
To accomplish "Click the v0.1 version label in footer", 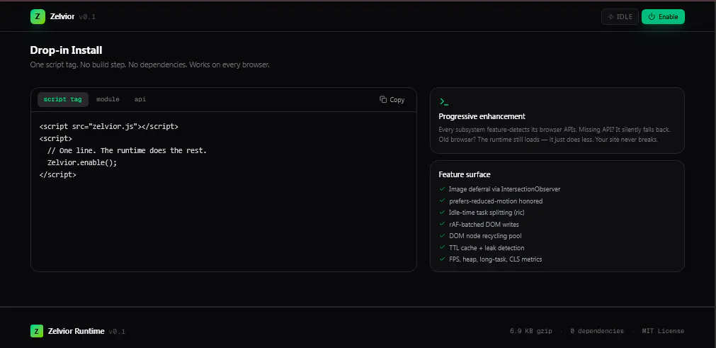I will 117,332.
